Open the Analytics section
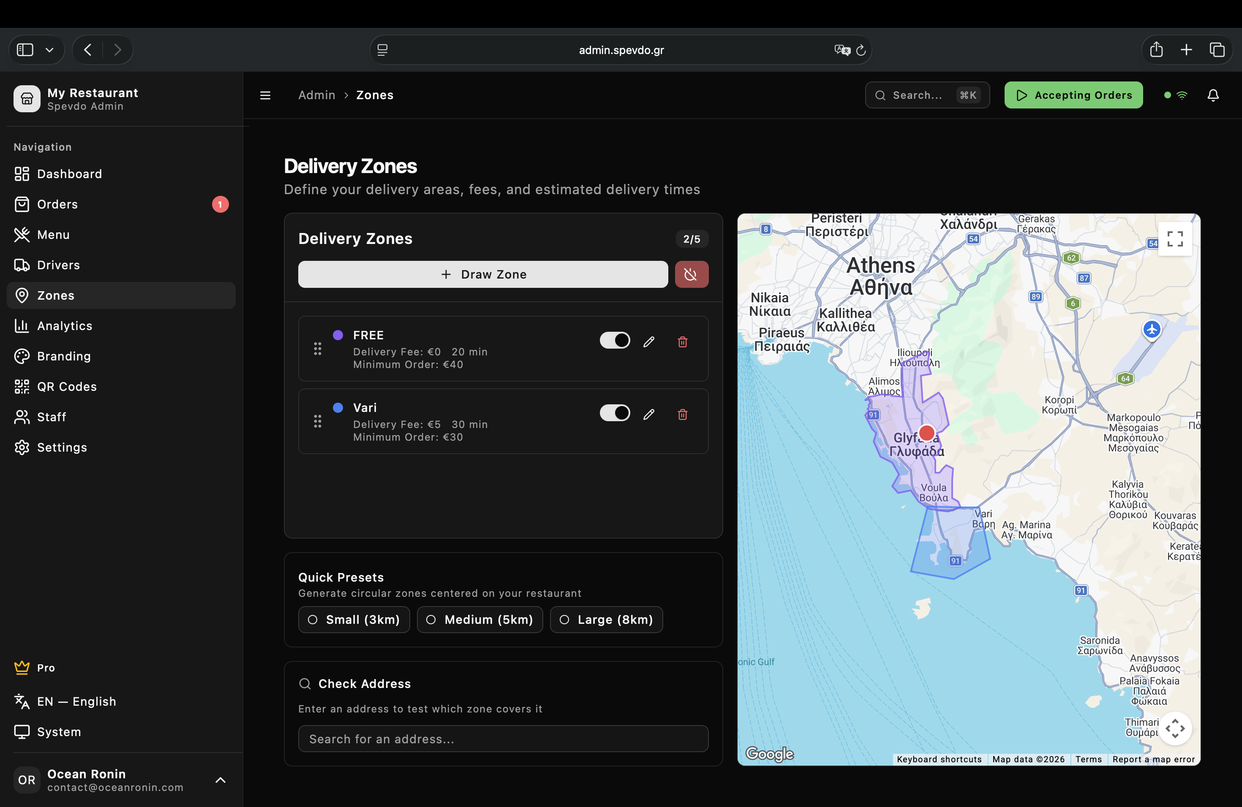1242x807 pixels. (65, 325)
